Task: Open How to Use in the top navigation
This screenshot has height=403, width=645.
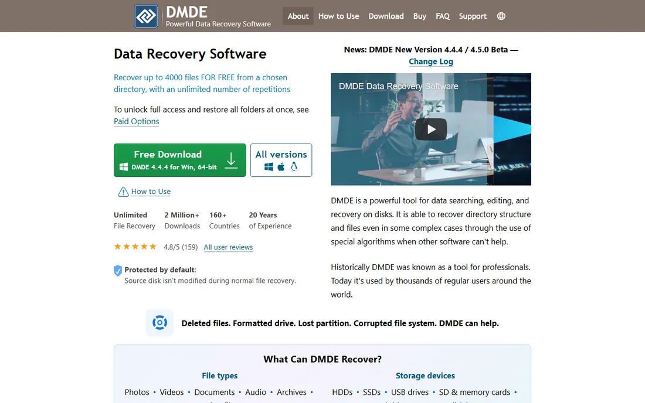Action: click(x=338, y=16)
